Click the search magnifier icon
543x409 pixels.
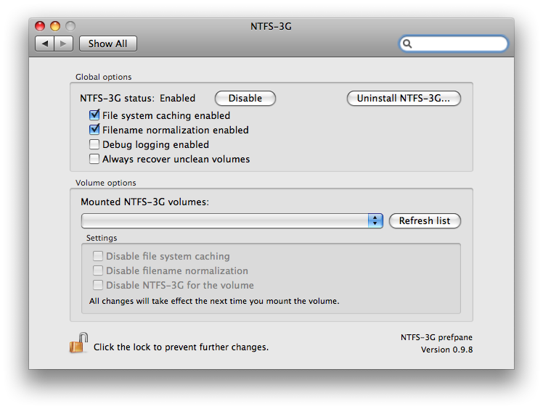click(407, 44)
